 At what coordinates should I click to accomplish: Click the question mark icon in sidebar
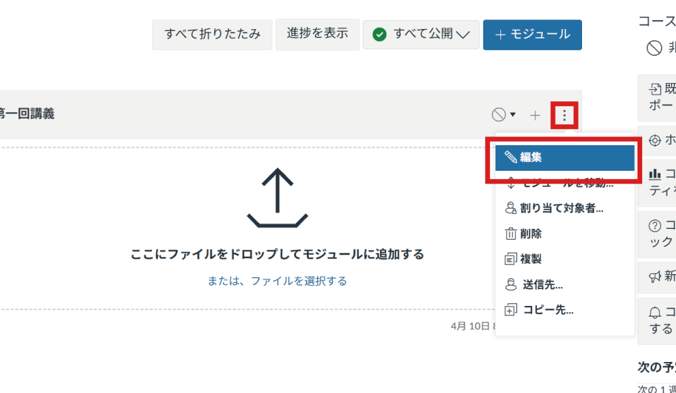[x=654, y=226]
